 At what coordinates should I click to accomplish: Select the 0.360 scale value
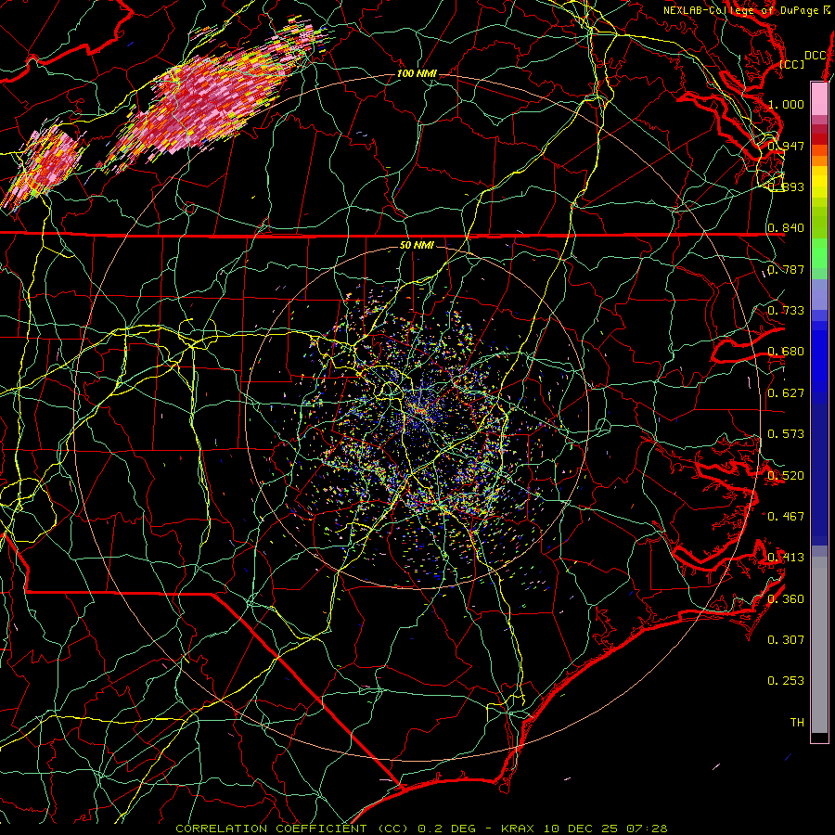[x=786, y=599]
